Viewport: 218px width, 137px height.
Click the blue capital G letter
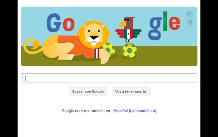click(x=54, y=23)
